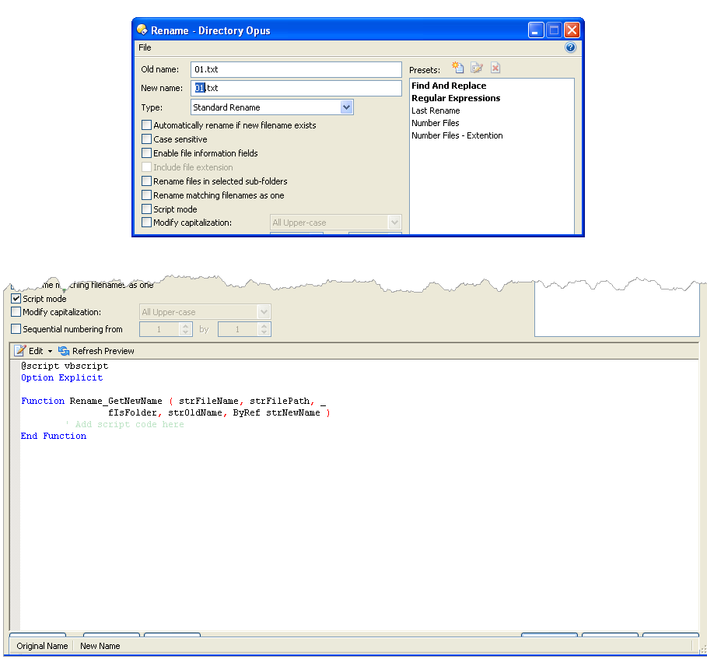Select the Number Files preset
The height and width of the screenshot is (663, 707).
pyautogui.click(x=435, y=123)
